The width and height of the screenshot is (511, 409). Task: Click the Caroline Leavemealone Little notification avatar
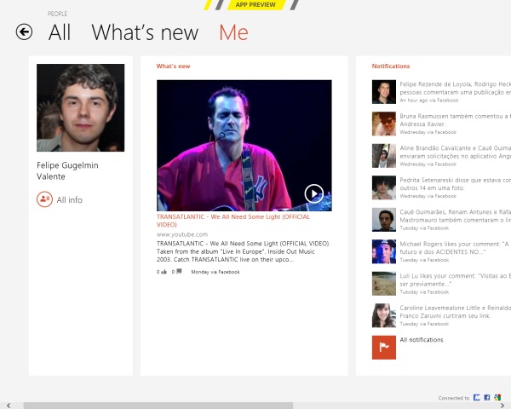[384, 316]
